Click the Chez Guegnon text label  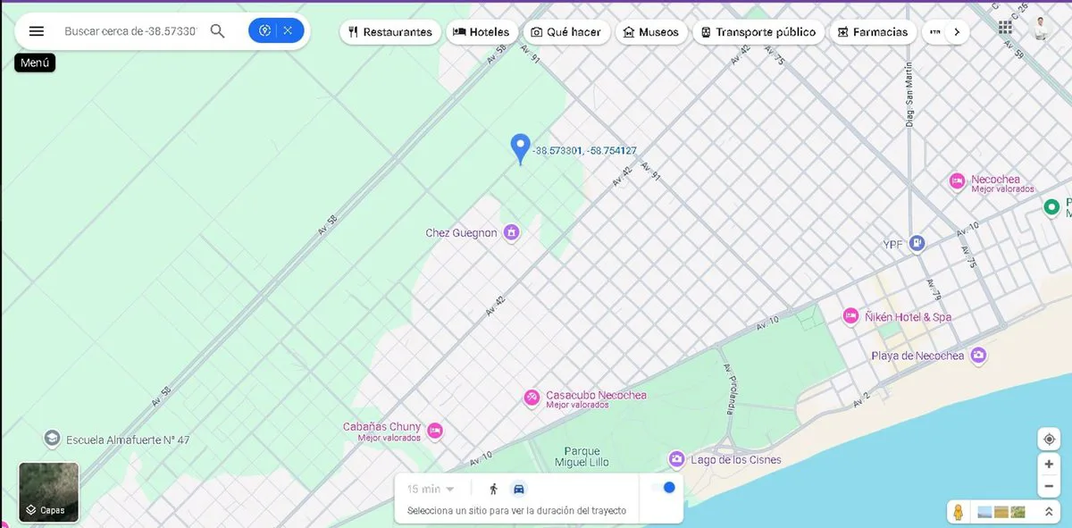coord(461,233)
